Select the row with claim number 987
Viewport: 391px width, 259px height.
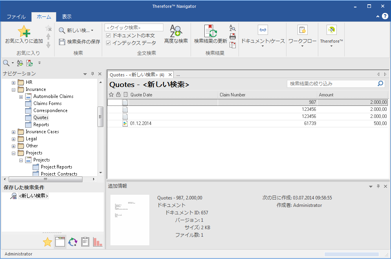tap(248, 102)
